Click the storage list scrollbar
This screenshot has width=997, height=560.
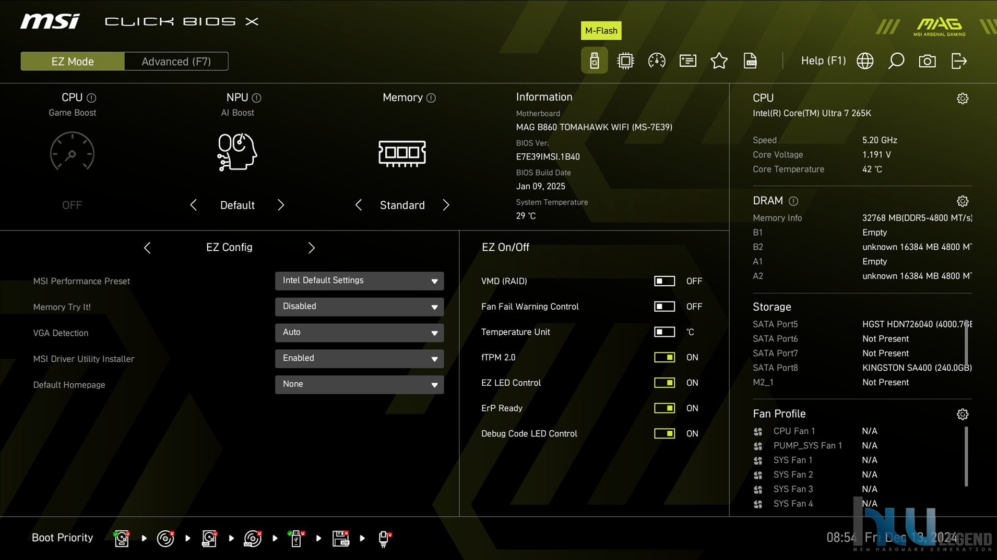[x=966, y=343]
